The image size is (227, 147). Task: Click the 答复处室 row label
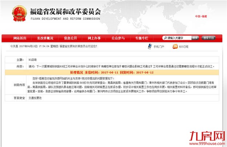(x=19, y=98)
